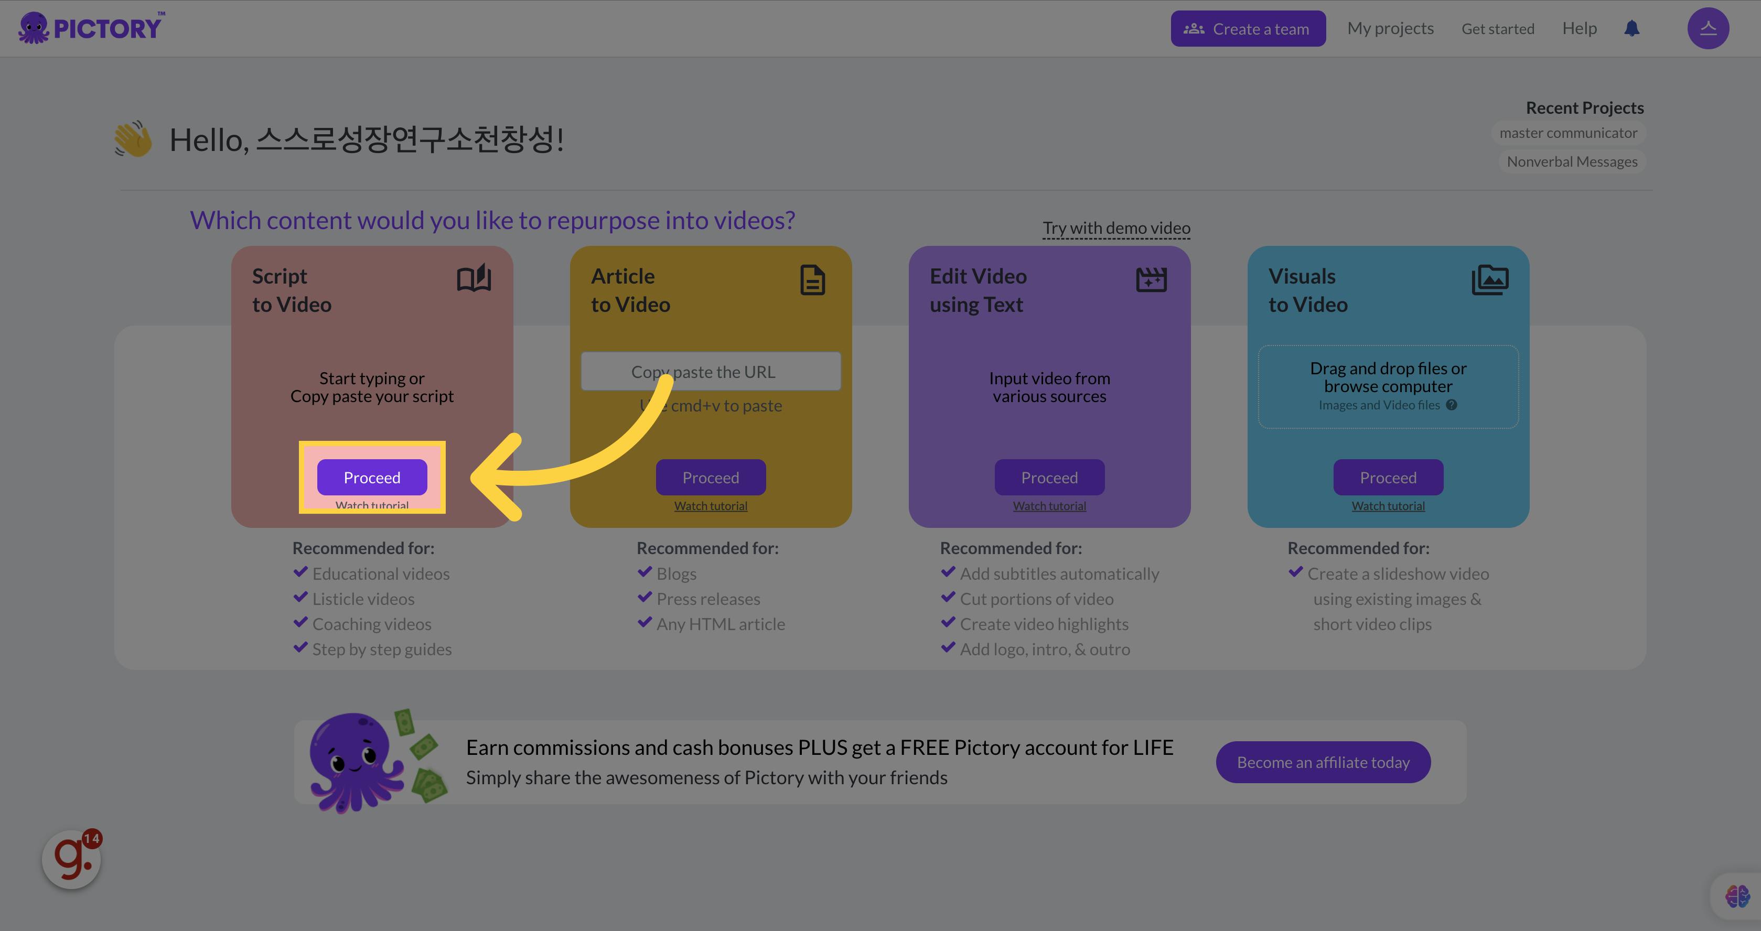This screenshot has width=1761, height=931.
Task: Click the Article to Video document icon
Action: click(812, 280)
